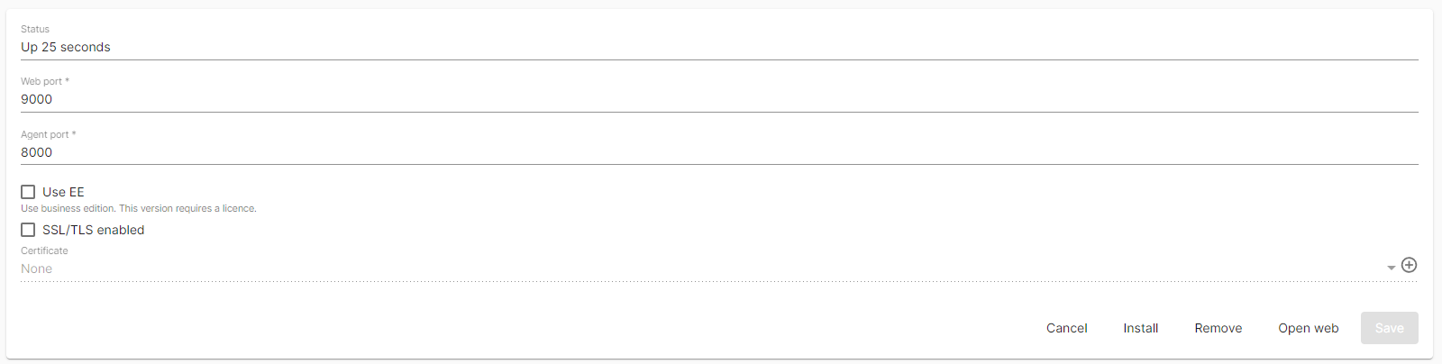Click the "Certificate" field label
Screen dimensions: 1442x364
[x=44, y=250]
